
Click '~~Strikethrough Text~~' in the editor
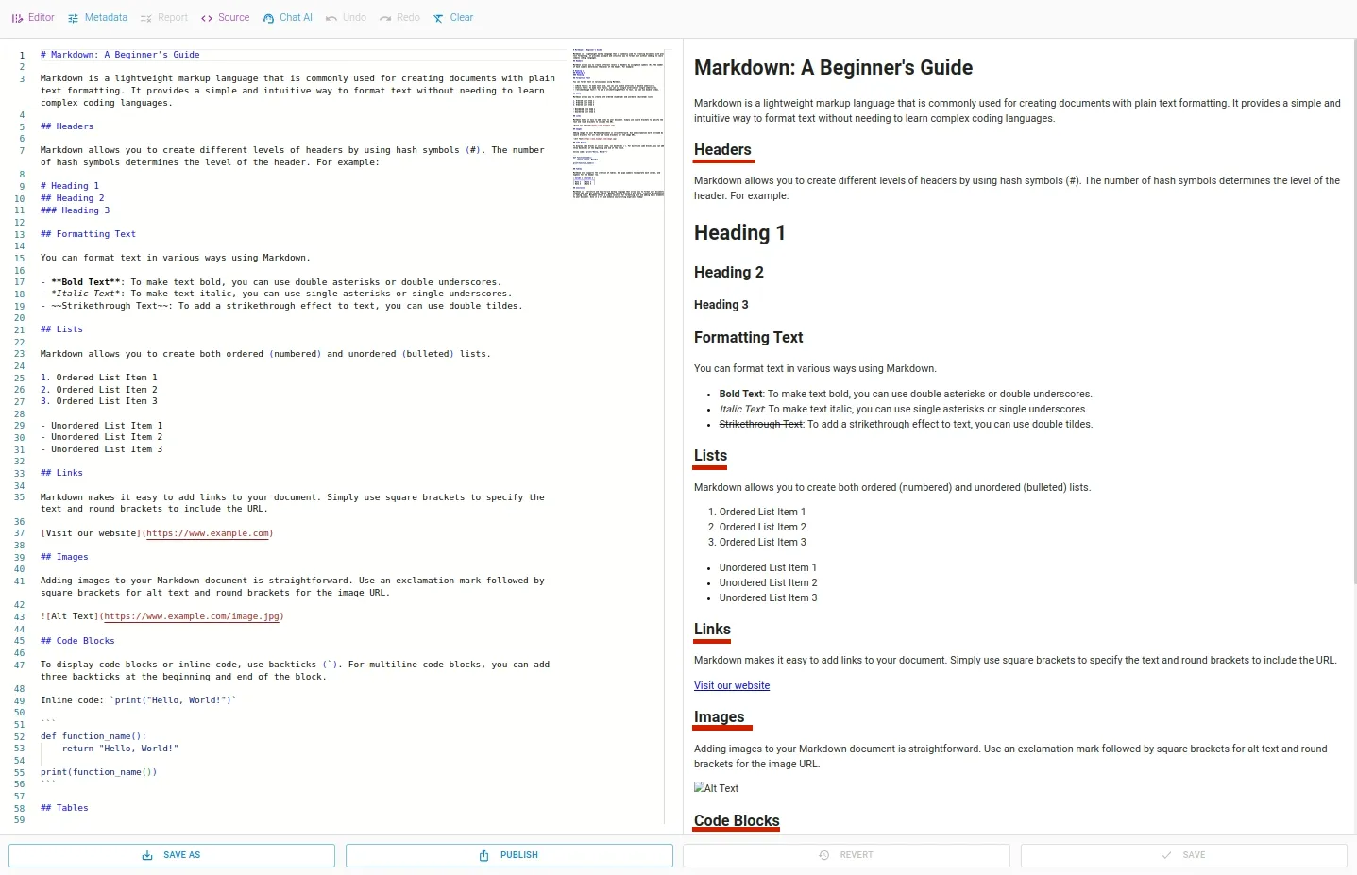tap(110, 306)
